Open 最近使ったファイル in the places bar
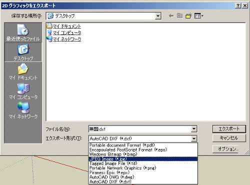The image size is (250, 185). point(23,32)
